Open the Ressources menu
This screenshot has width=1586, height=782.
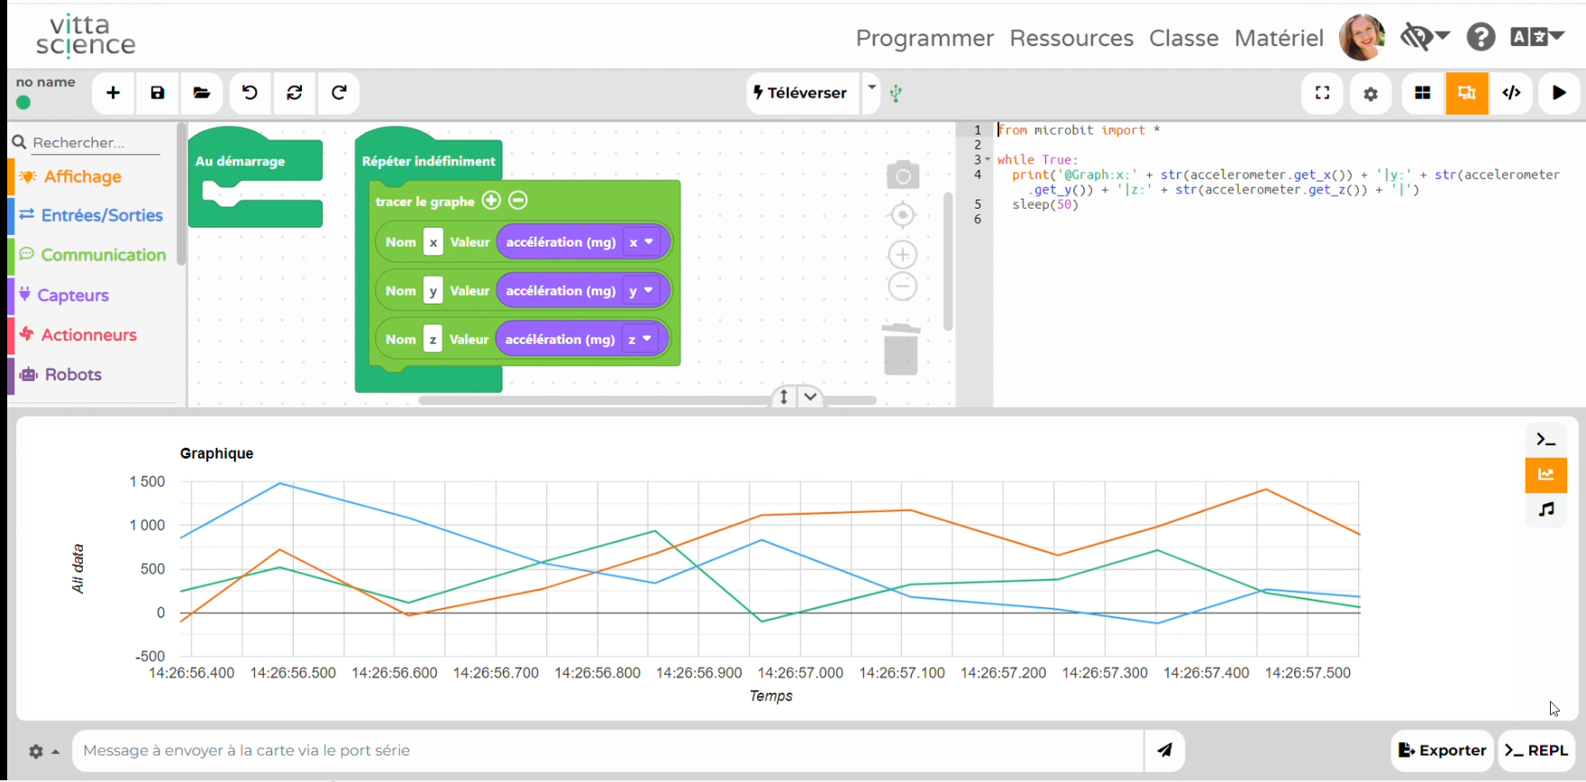pyautogui.click(x=1071, y=38)
